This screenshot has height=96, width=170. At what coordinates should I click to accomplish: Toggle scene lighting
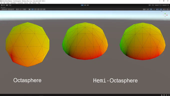pyautogui.click(x=151, y=9)
